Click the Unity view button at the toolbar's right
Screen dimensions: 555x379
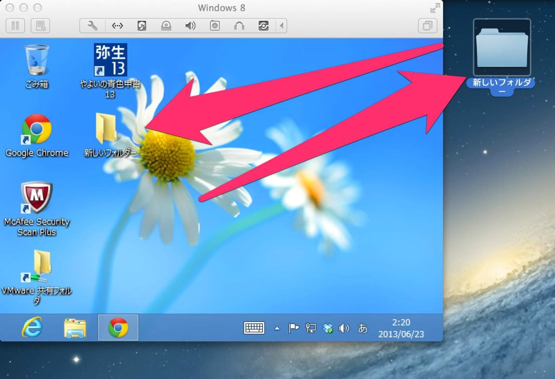427,26
